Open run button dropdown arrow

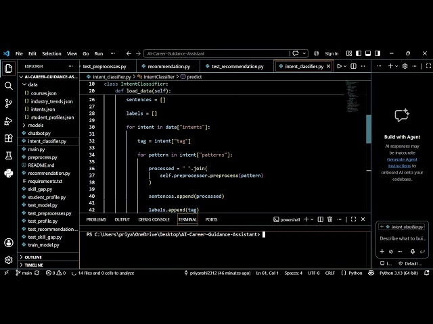tap(345, 66)
